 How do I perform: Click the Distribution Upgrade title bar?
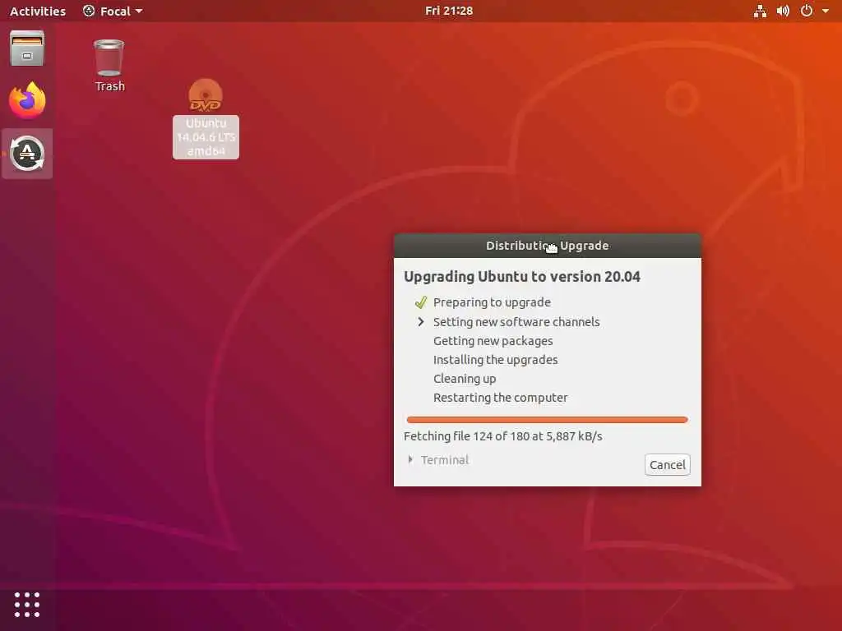tap(547, 246)
